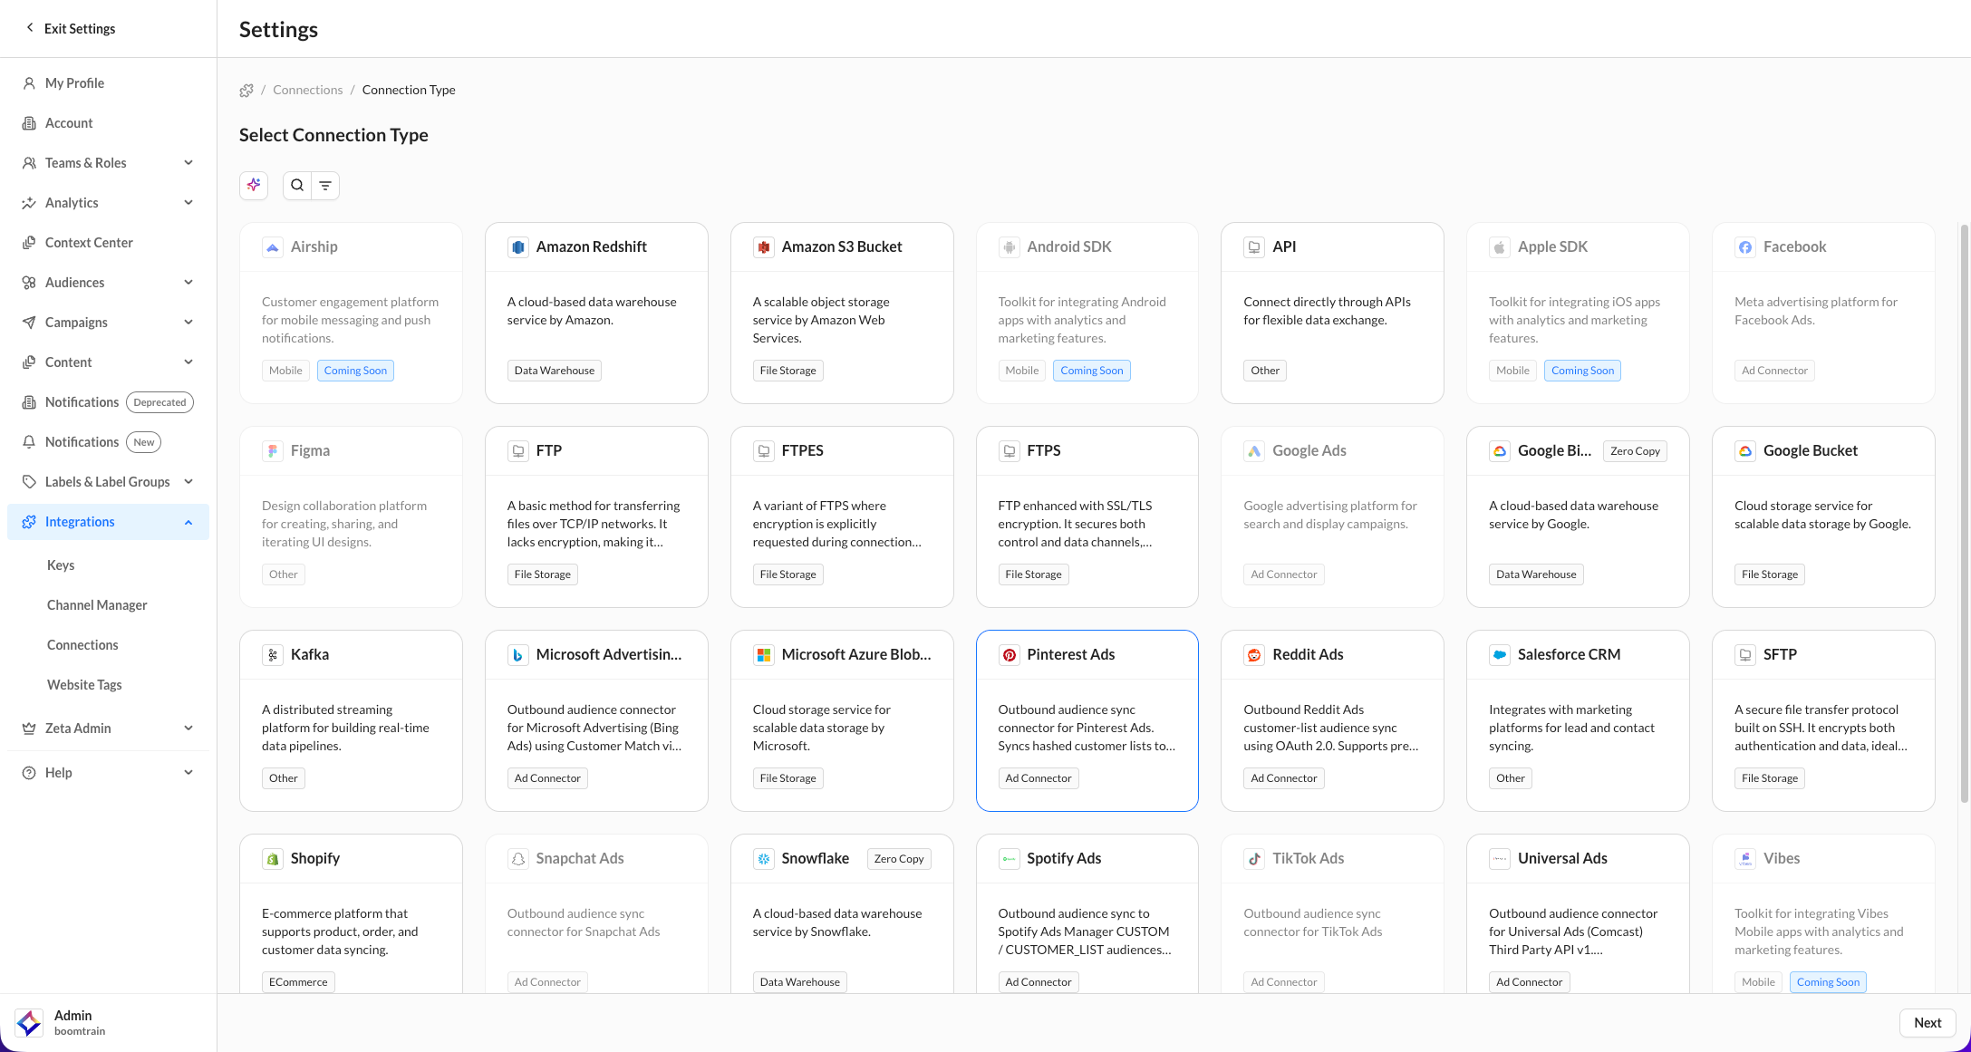Click the Other tag on Kafka
Viewport: 1971px width, 1052px height.
pyautogui.click(x=284, y=778)
